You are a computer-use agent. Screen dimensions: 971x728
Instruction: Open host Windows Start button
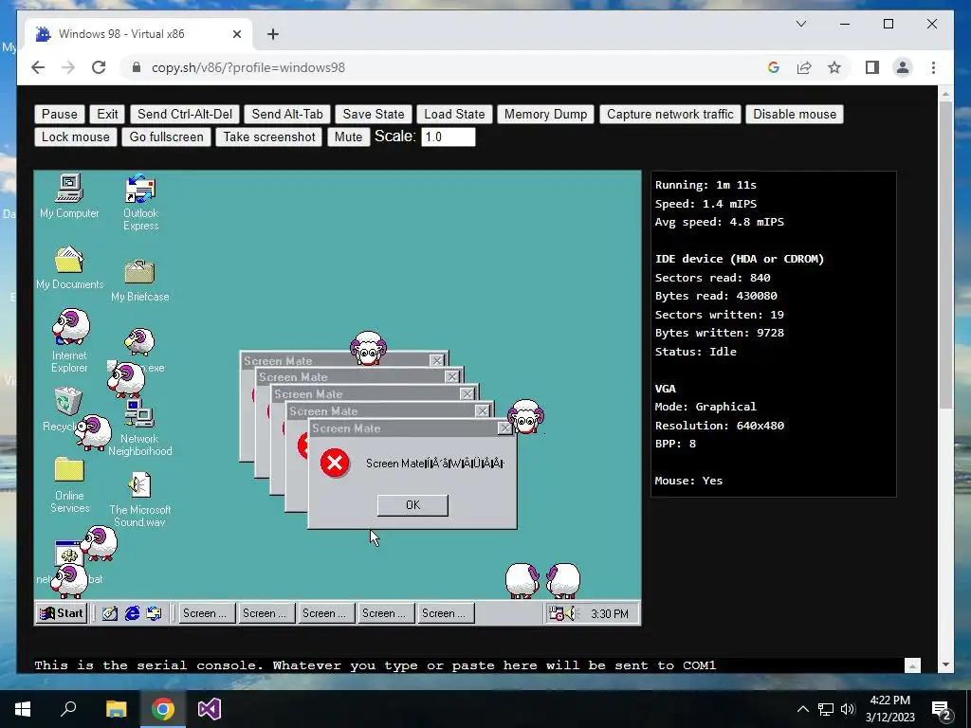pyautogui.click(x=23, y=709)
